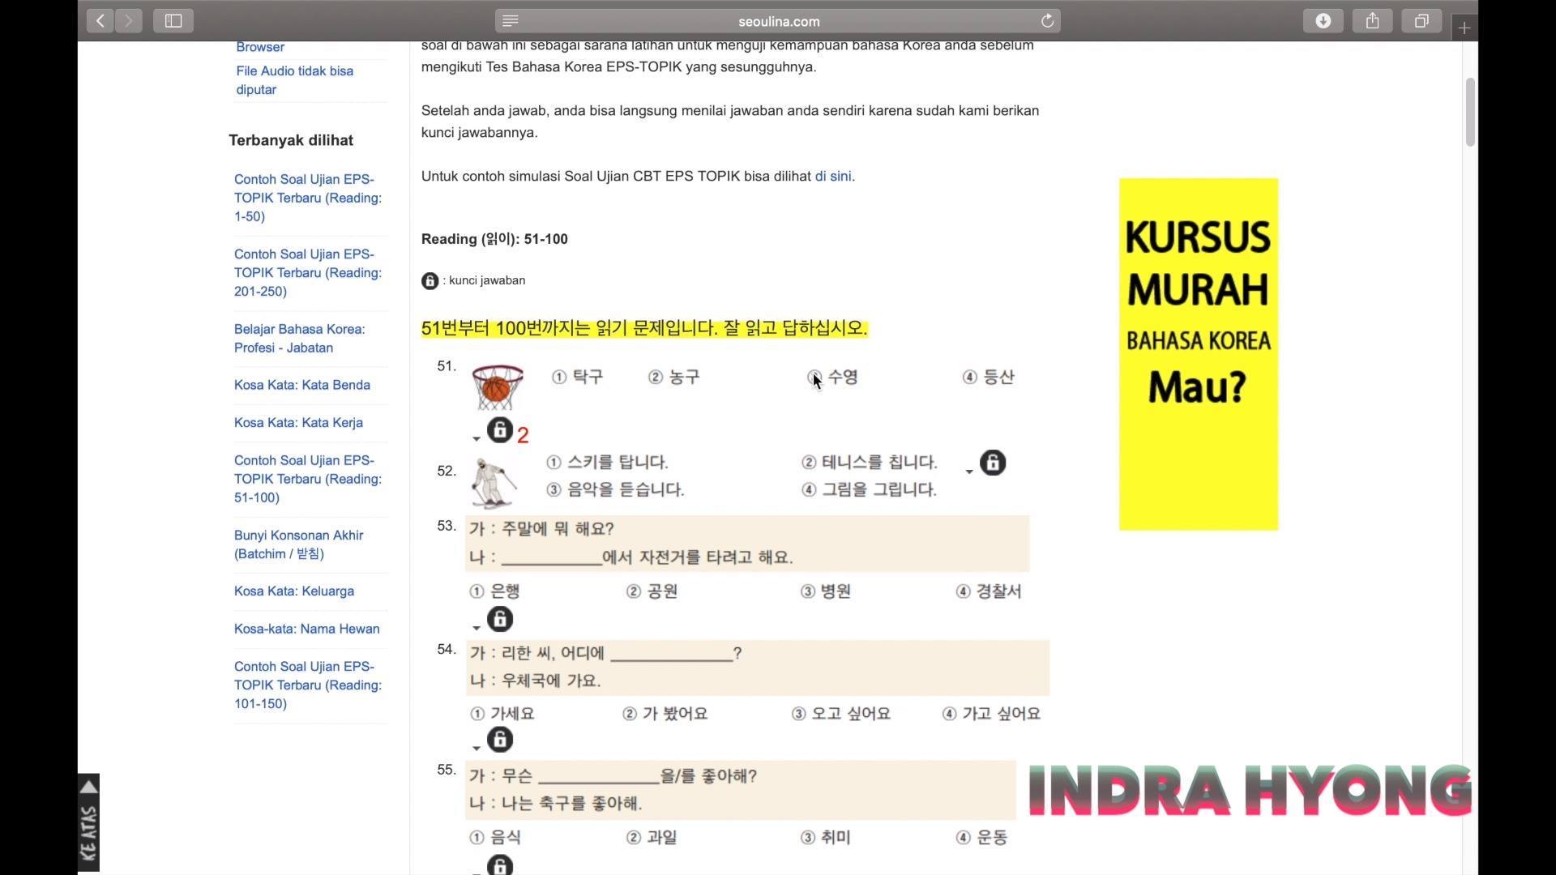Open the Share menu icon
The width and height of the screenshot is (1556, 875).
coord(1372,21)
